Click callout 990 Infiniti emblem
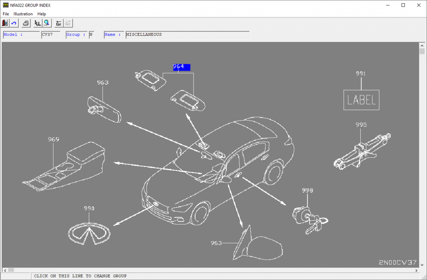This screenshot has width=427, height=280. click(x=89, y=208)
